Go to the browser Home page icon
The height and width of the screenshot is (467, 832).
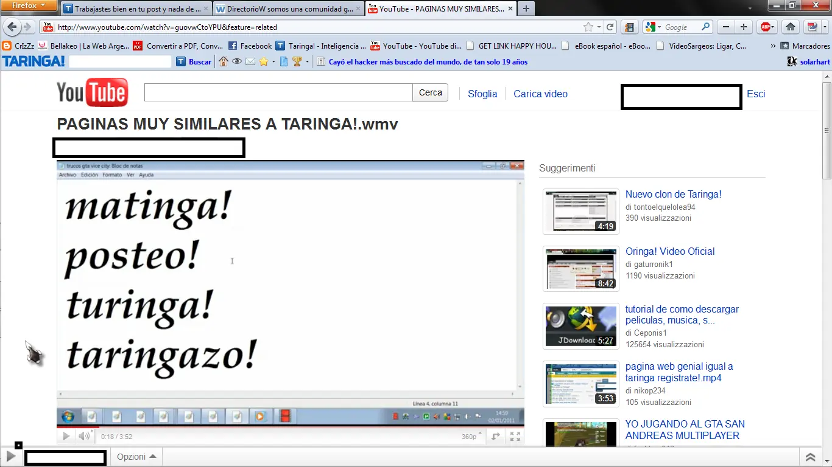[791, 27]
